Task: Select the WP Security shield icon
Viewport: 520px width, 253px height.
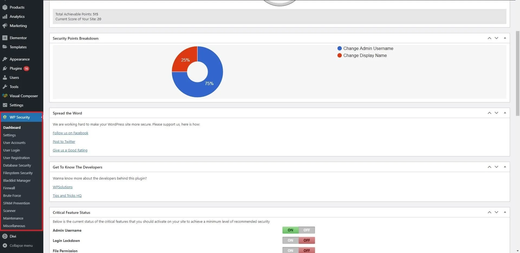Action: pos(5,117)
